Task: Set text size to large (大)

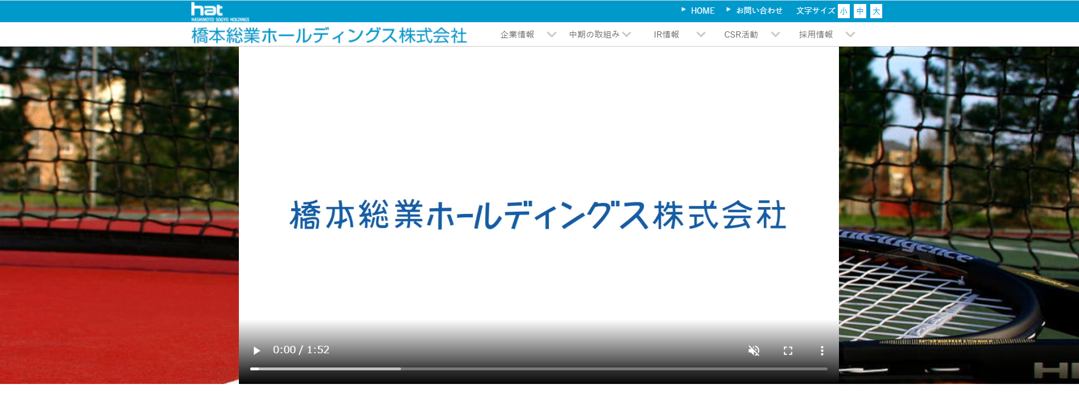Action: (x=877, y=11)
